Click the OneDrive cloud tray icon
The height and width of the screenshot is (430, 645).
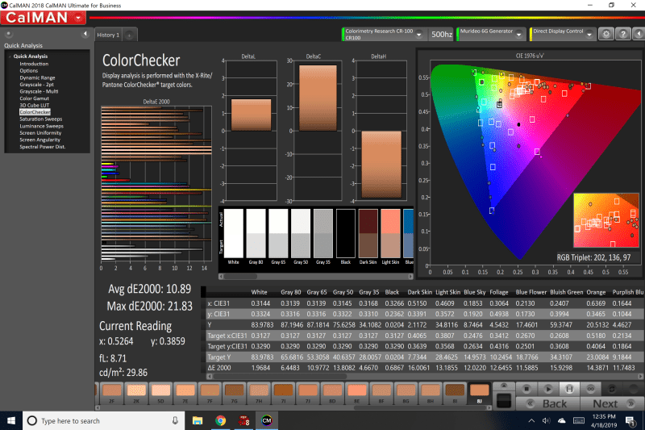[x=561, y=420]
